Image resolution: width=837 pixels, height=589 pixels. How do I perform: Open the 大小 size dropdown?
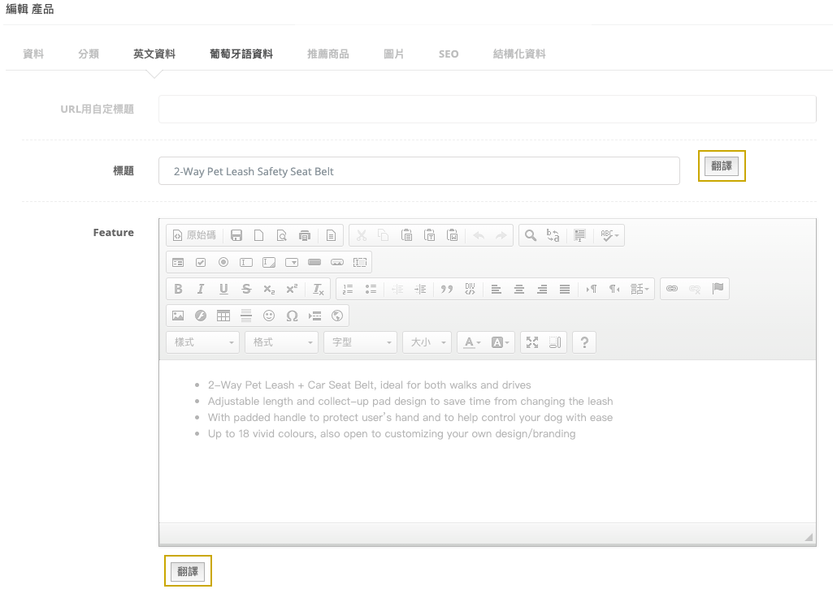coord(427,342)
